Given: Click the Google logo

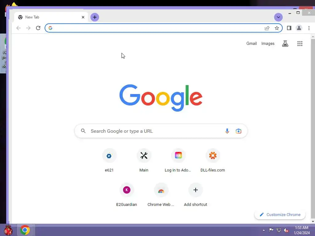Looking at the screenshot, I should click(x=161, y=98).
